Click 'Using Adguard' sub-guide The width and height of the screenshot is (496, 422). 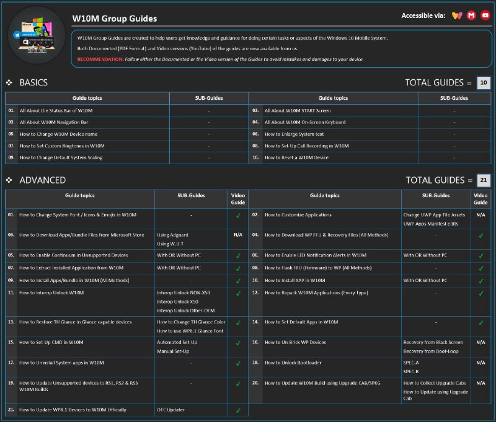pyautogui.click(x=172, y=235)
